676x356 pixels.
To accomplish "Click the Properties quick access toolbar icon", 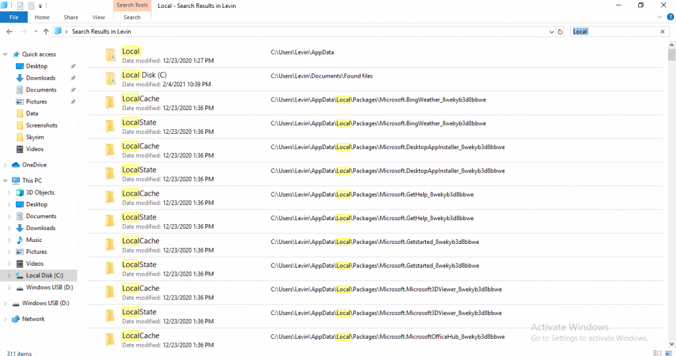I will click(20, 5).
